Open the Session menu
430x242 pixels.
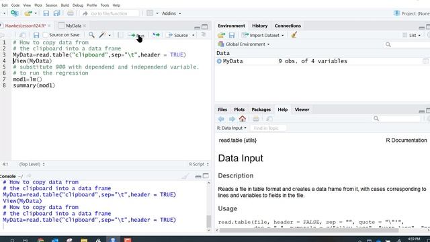coord(51,5)
